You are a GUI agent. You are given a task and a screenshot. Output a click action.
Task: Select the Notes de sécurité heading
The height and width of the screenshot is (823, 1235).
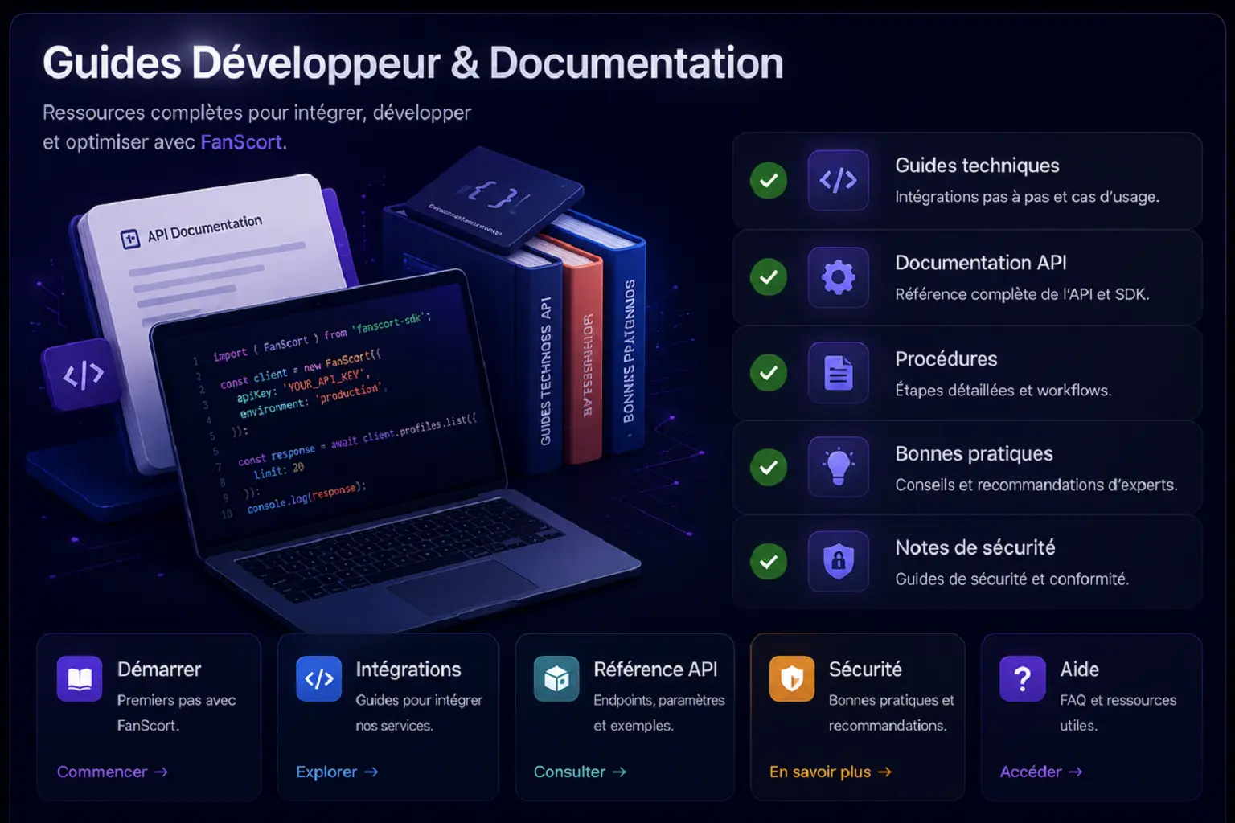point(975,548)
